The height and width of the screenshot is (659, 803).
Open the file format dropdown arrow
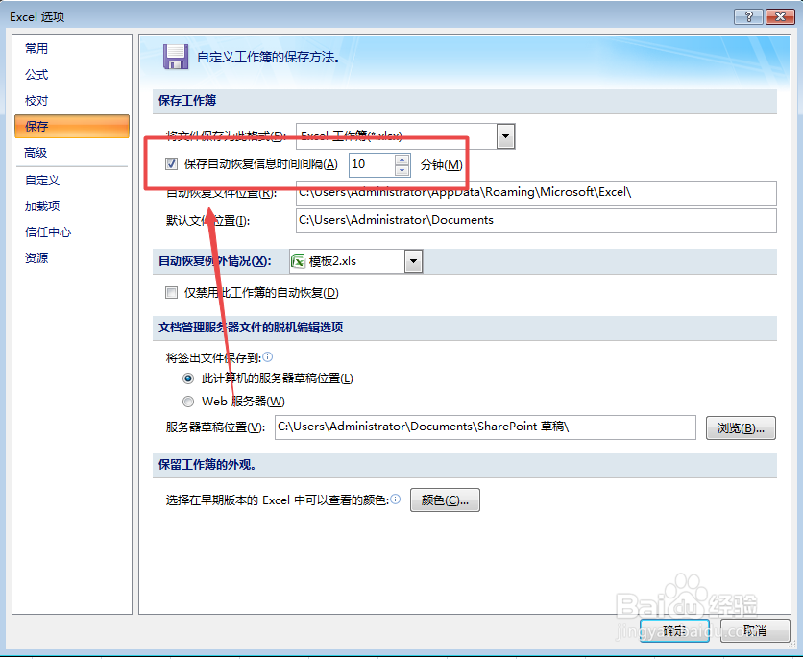tap(505, 136)
